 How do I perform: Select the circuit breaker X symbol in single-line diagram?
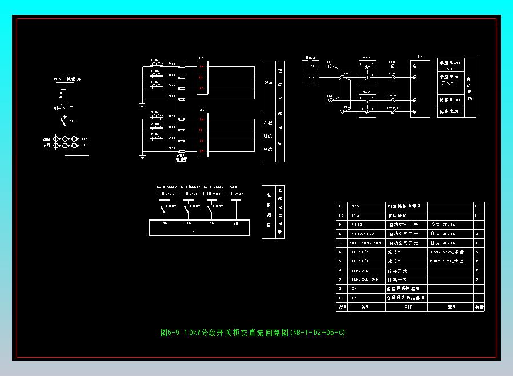[x=65, y=117]
